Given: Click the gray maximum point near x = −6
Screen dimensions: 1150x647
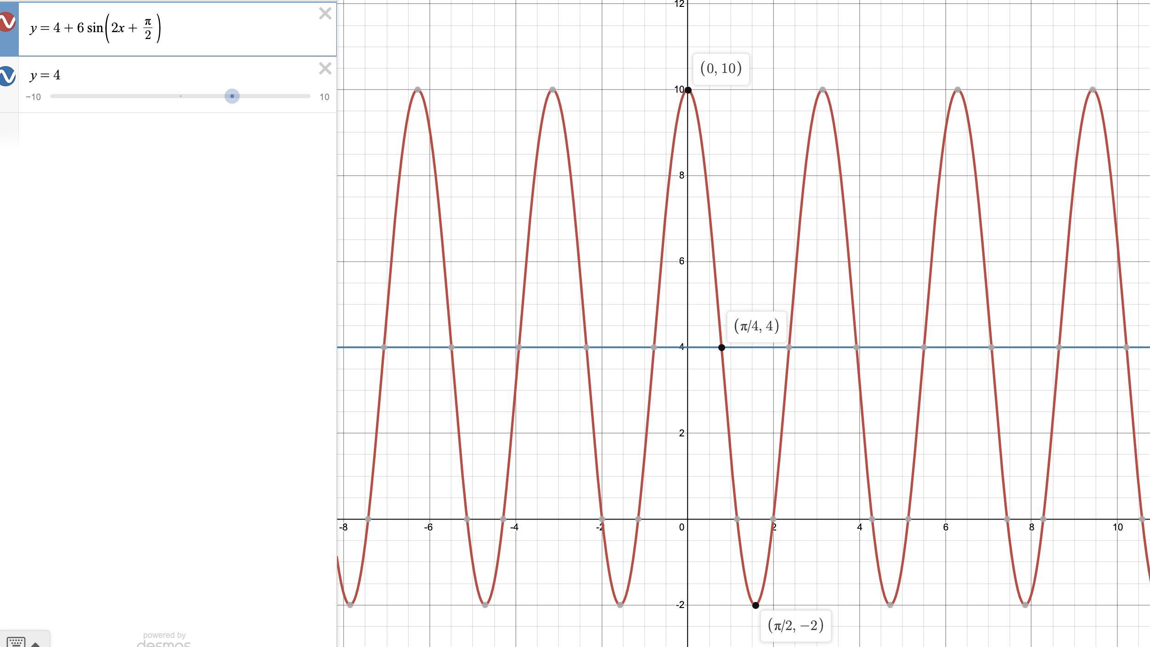Looking at the screenshot, I should tap(417, 90).
